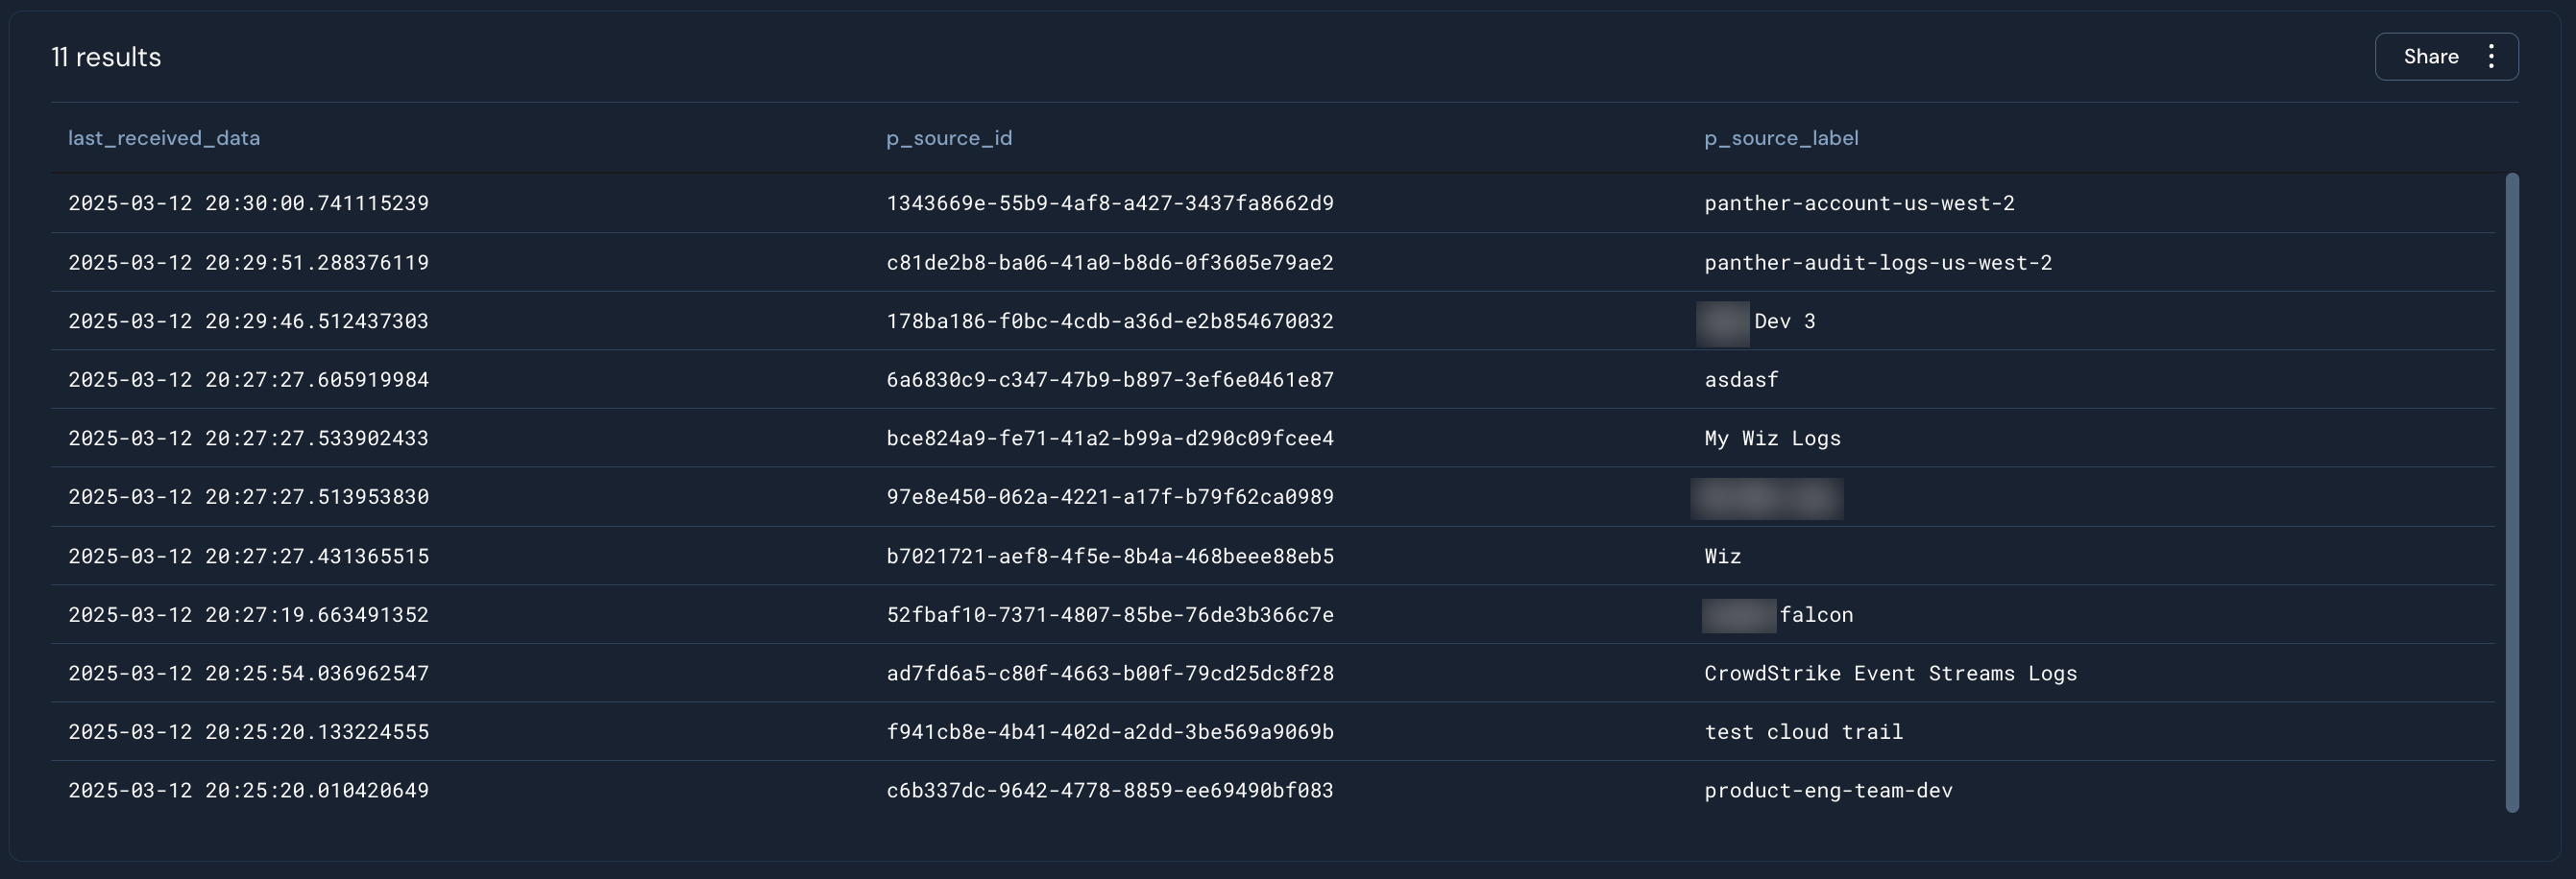Select the panther-audit-logs-us-west-2 label cell

click(x=1878, y=262)
